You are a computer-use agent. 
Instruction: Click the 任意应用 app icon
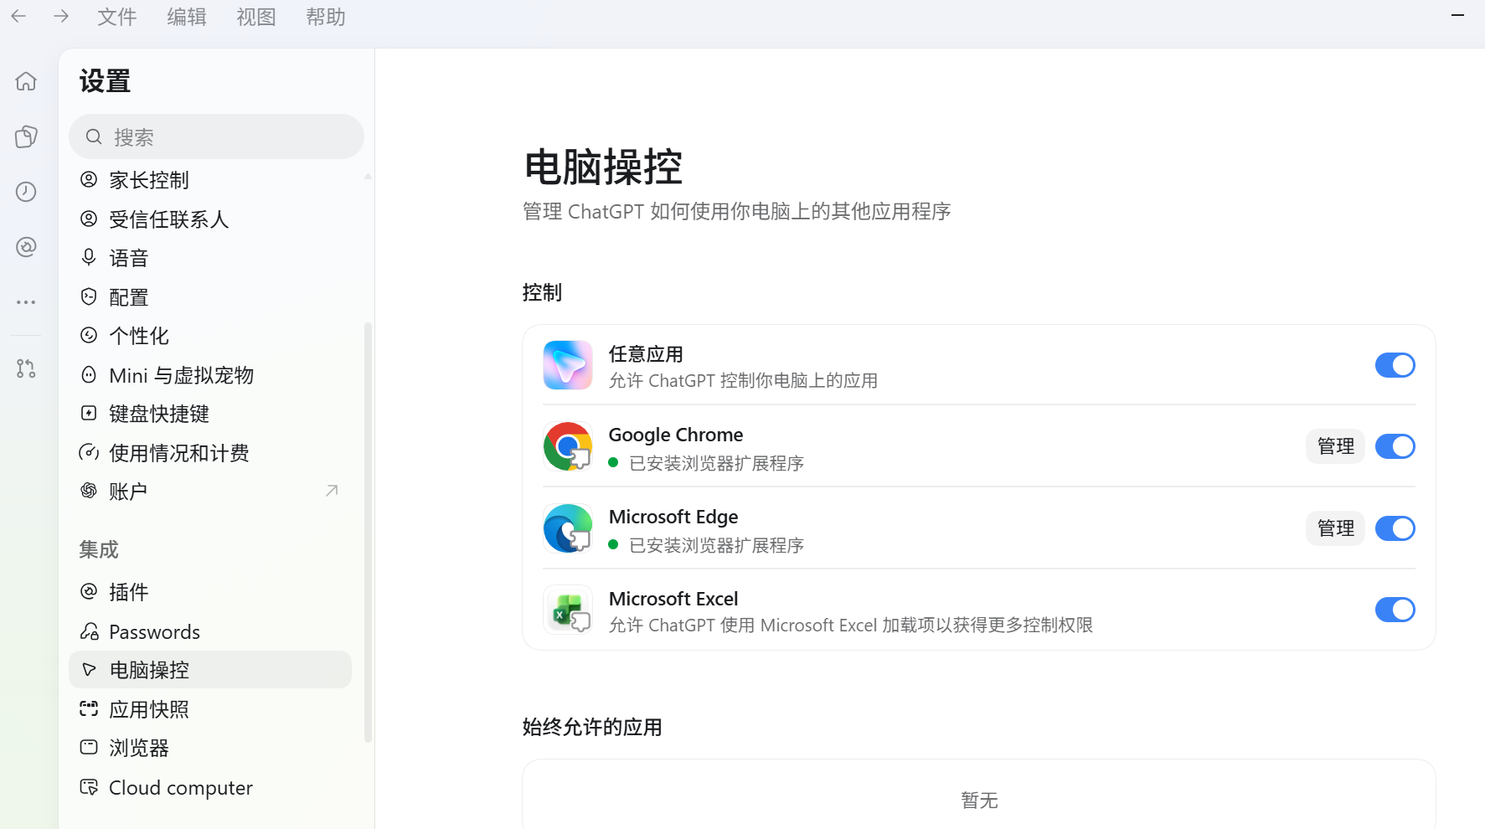568,365
